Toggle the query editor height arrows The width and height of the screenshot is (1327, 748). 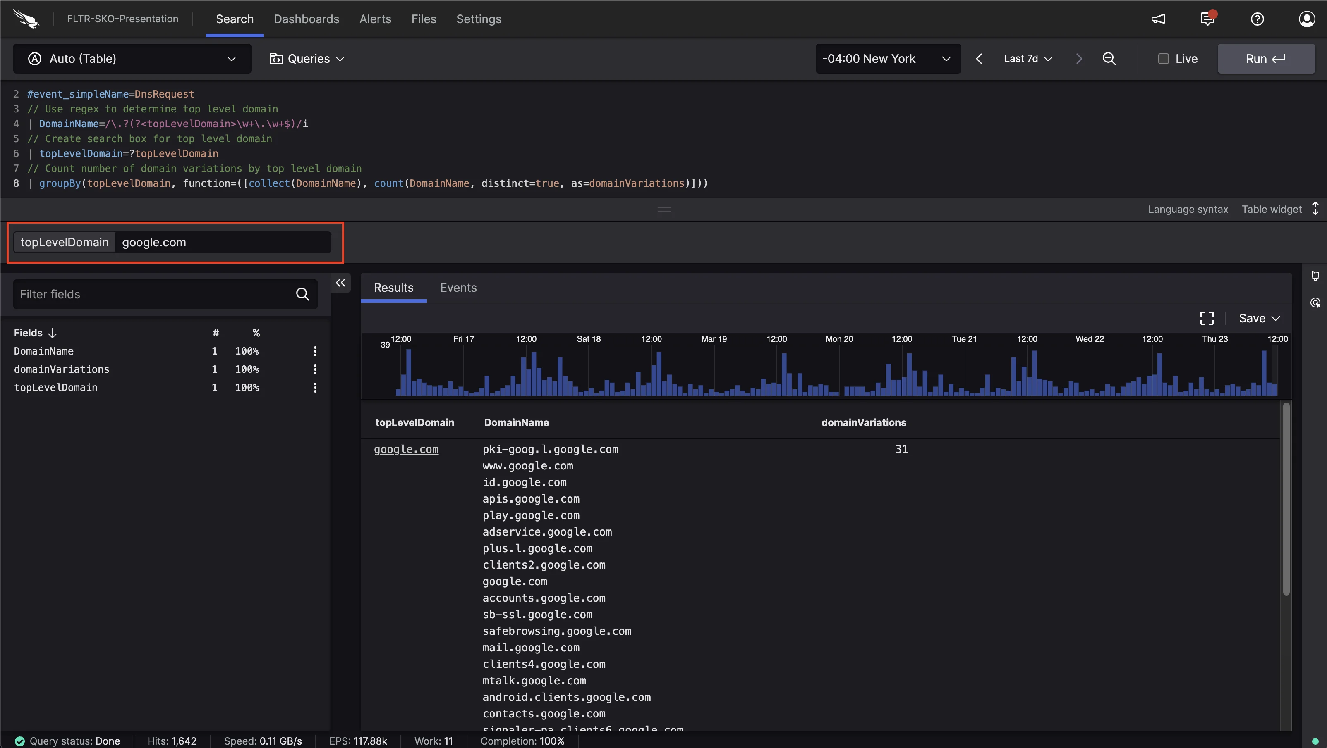1315,209
